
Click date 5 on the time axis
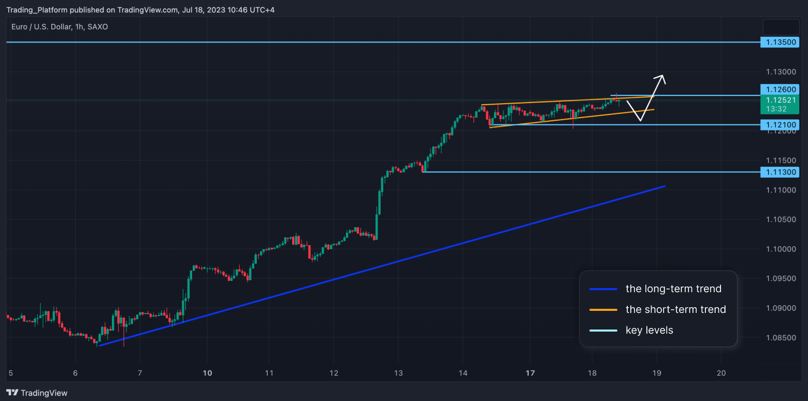click(x=10, y=373)
